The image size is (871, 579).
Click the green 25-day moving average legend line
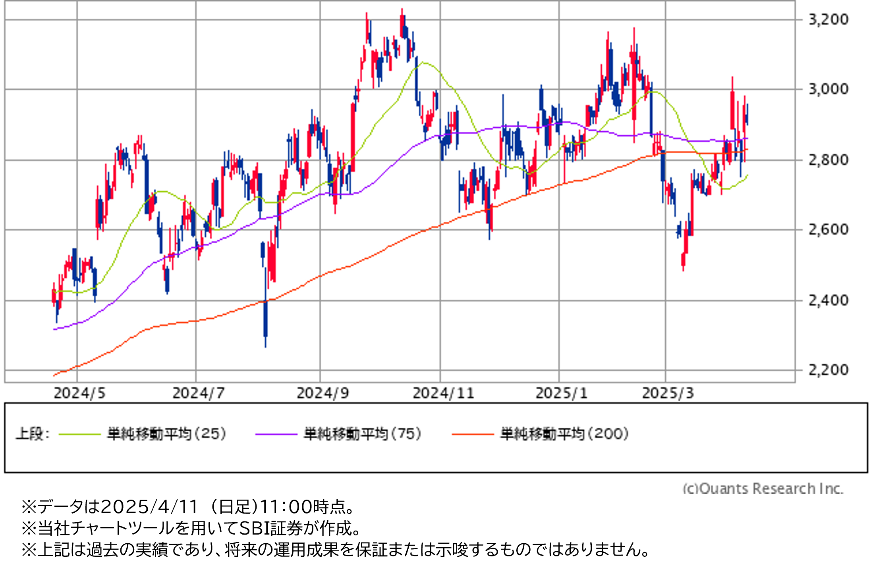pos(79,434)
